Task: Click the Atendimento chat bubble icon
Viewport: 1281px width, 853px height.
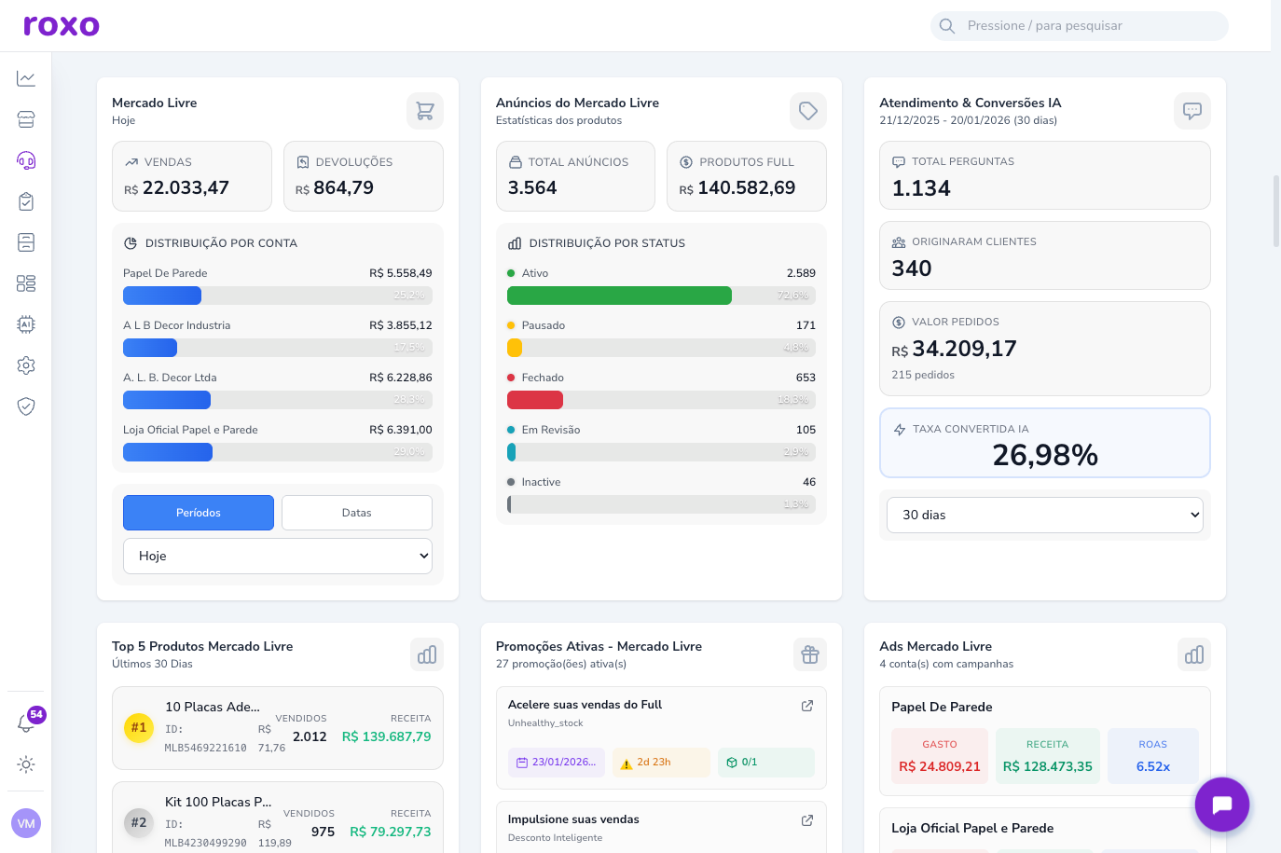Action: [1192, 111]
